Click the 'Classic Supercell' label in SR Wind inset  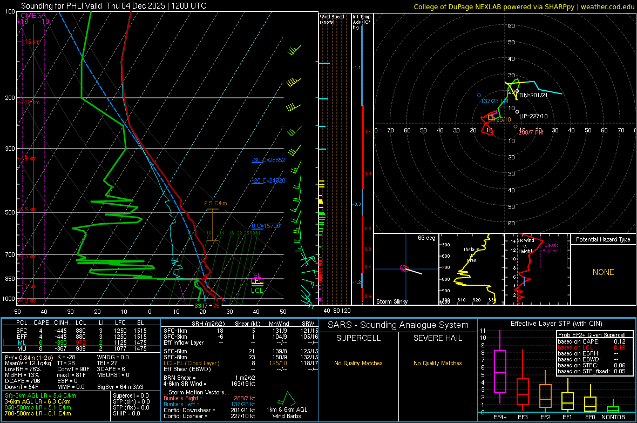551,248
